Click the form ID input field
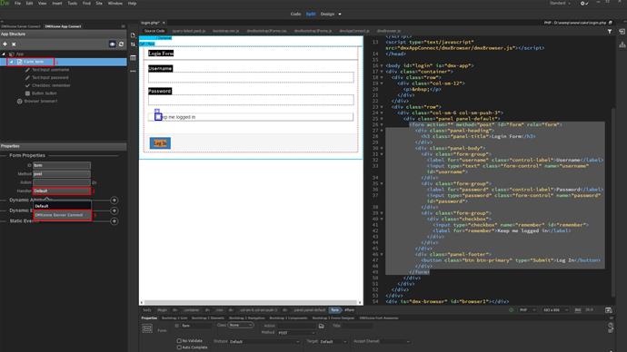 click(62, 165)
